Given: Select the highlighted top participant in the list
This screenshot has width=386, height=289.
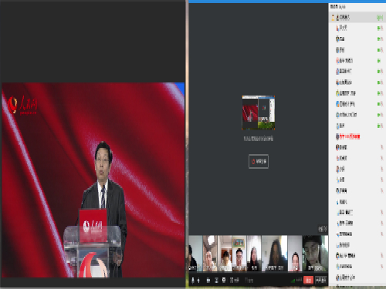Looking at the screenshot, I should (357, 17).
